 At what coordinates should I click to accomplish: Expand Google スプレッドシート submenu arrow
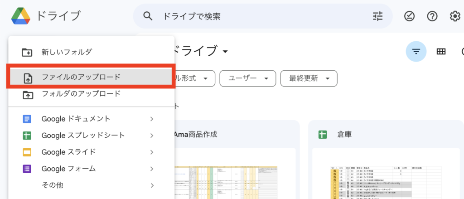click(x=152, y=136)
